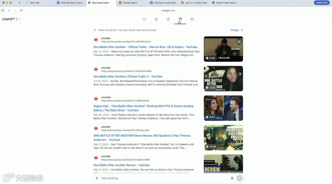Toggle the sidebar panel icon
Viewport: 332px width, 184px height.
[3, 10]
